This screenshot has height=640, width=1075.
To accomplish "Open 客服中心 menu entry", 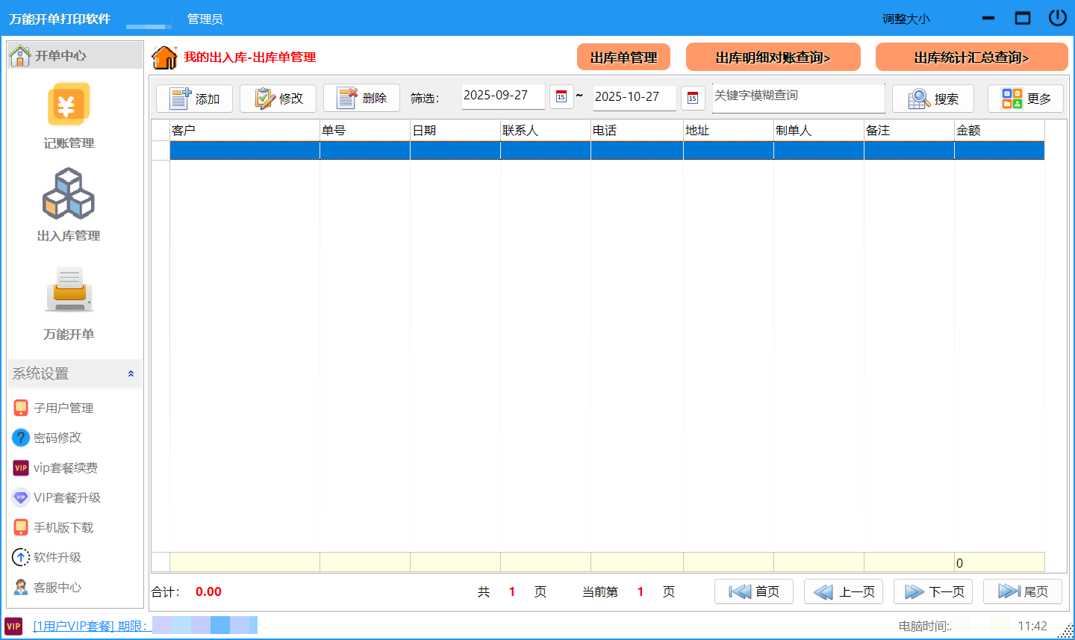I will 57,587.
